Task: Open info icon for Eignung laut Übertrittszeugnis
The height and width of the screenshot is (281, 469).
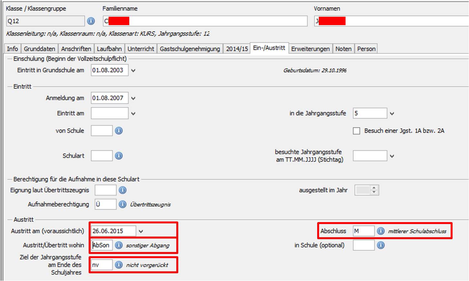Action: click(122, 190)
